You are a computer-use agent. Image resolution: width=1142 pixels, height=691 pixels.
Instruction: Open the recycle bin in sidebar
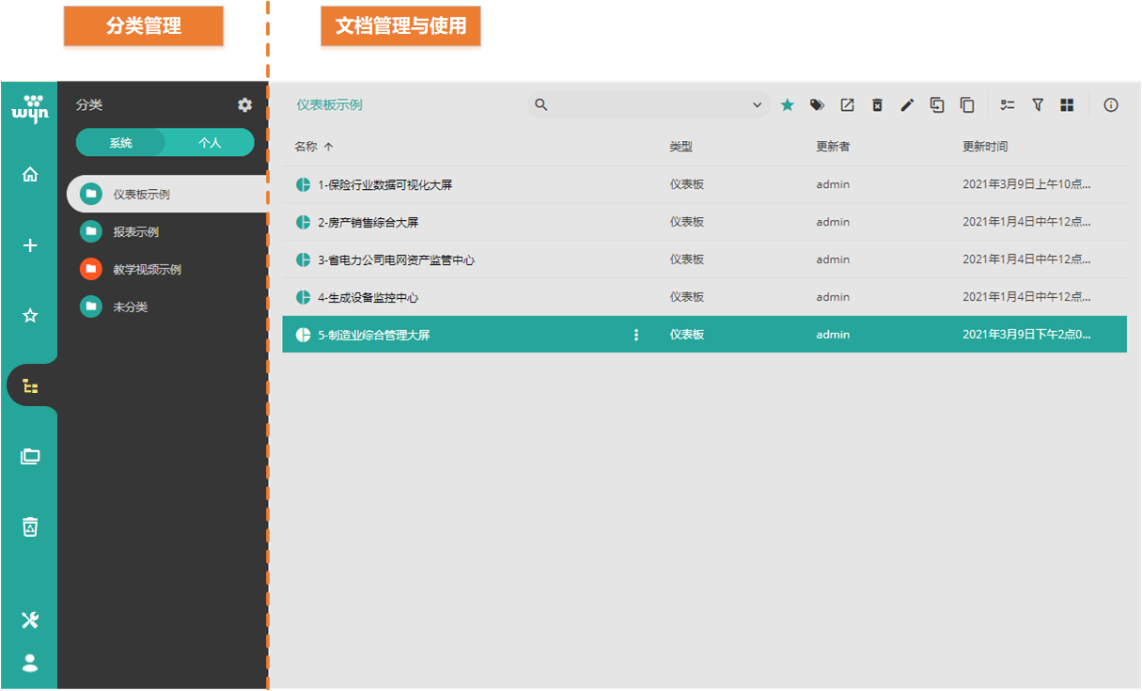point(30,526)
